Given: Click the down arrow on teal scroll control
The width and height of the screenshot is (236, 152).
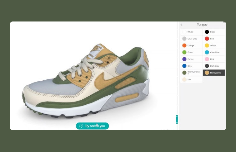Looking at the screenshot, I should pyautogui.click(x=177, y=123).
